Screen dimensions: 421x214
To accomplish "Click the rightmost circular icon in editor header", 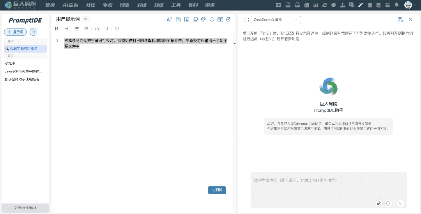I will (228, 19).
